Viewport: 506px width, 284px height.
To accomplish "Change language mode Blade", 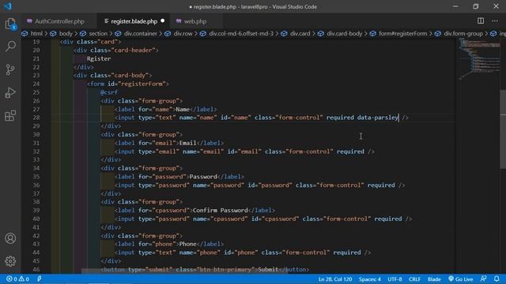I will point(434,278).
